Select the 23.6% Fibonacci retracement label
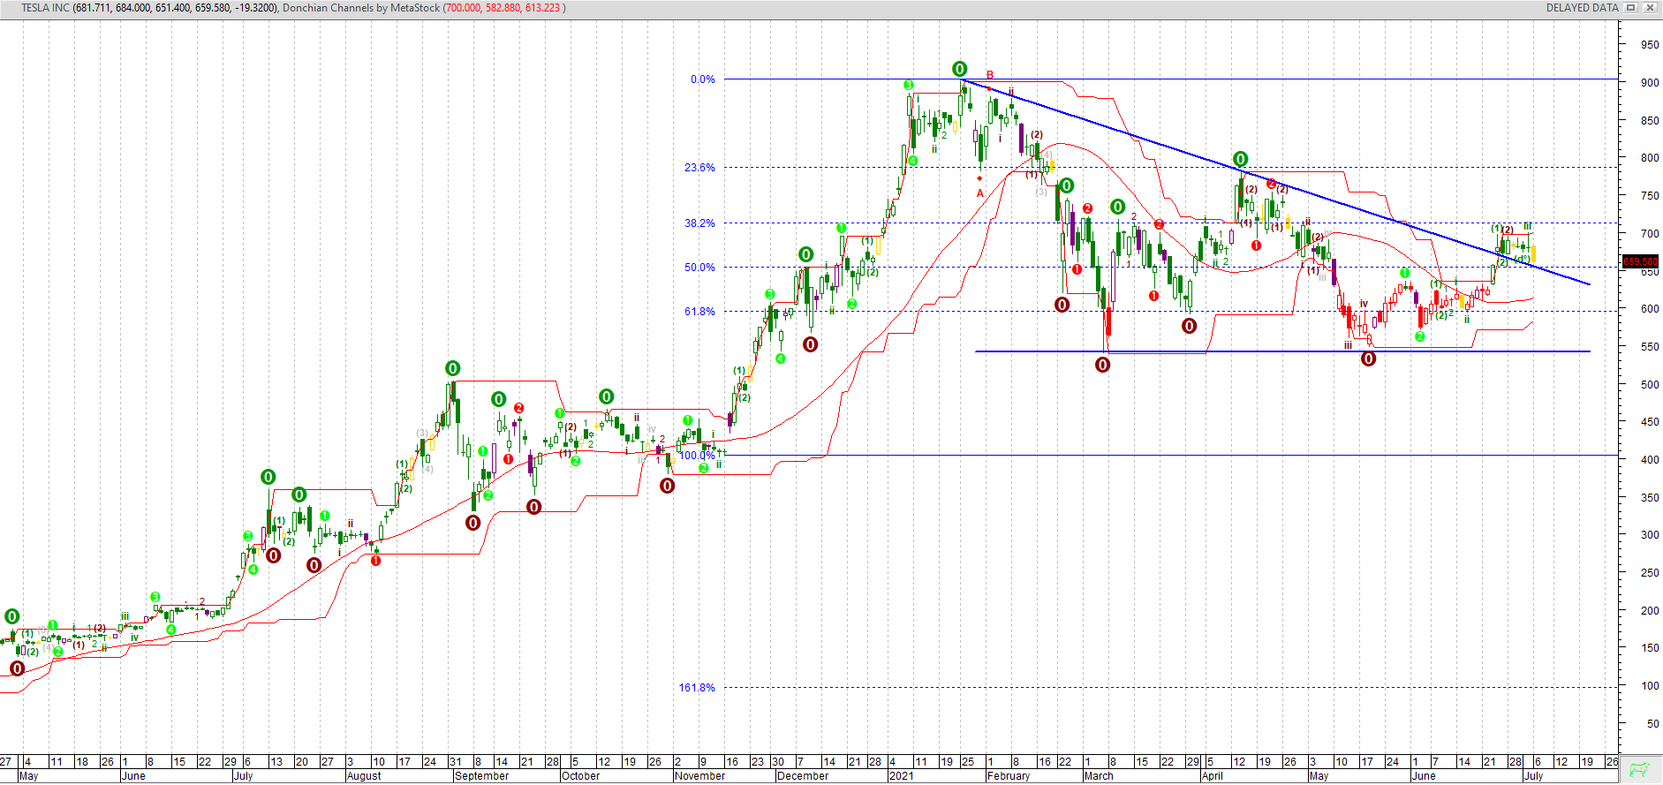This screenshot has height=785, width=1663. tap(699, 168)
